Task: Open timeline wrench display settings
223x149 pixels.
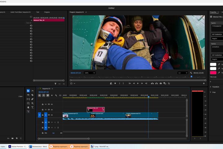Action: pos(56,95)
